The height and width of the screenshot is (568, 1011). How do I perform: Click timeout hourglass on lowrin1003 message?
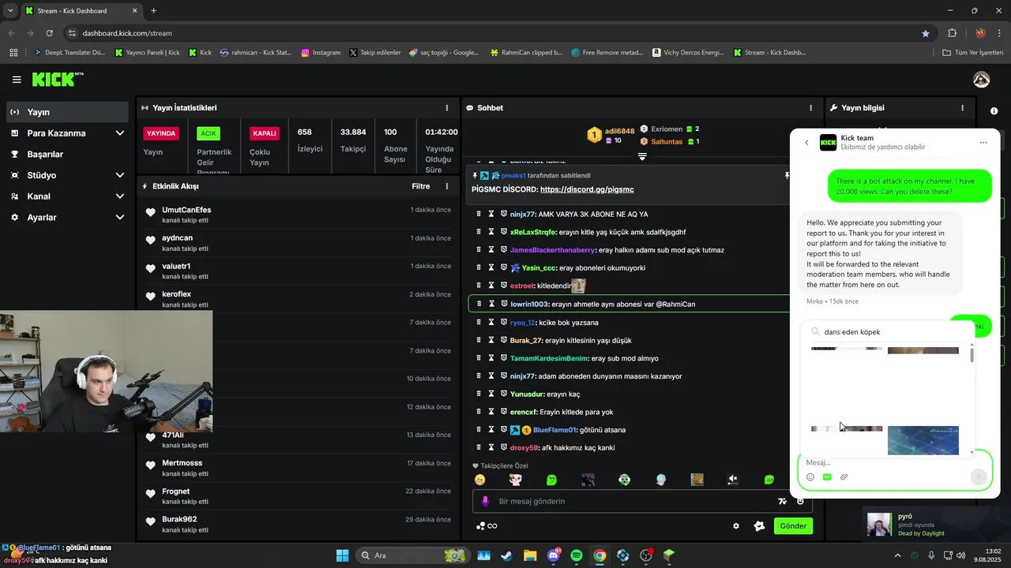tap(490, 304)
